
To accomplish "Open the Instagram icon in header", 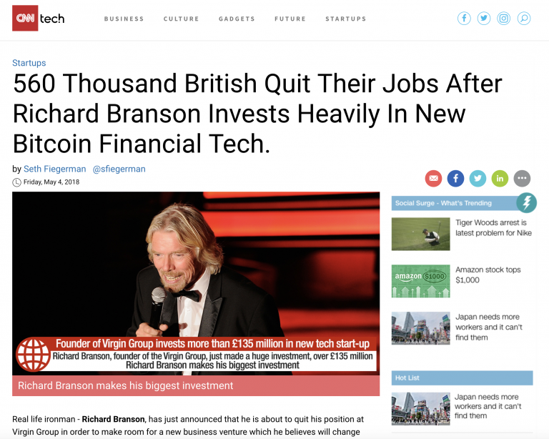I will pos(504,18).
